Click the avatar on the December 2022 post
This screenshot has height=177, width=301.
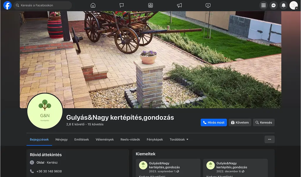point(210,165)
